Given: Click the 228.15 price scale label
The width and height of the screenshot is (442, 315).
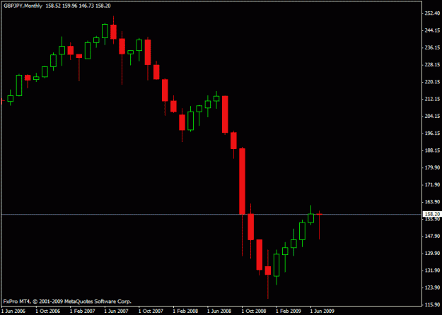Looking at the screenshot, I should click(x=432, y=65).
